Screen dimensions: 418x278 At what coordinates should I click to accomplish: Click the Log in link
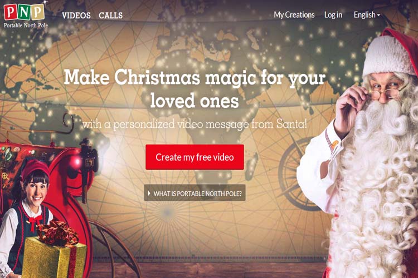tap(333, 15)
